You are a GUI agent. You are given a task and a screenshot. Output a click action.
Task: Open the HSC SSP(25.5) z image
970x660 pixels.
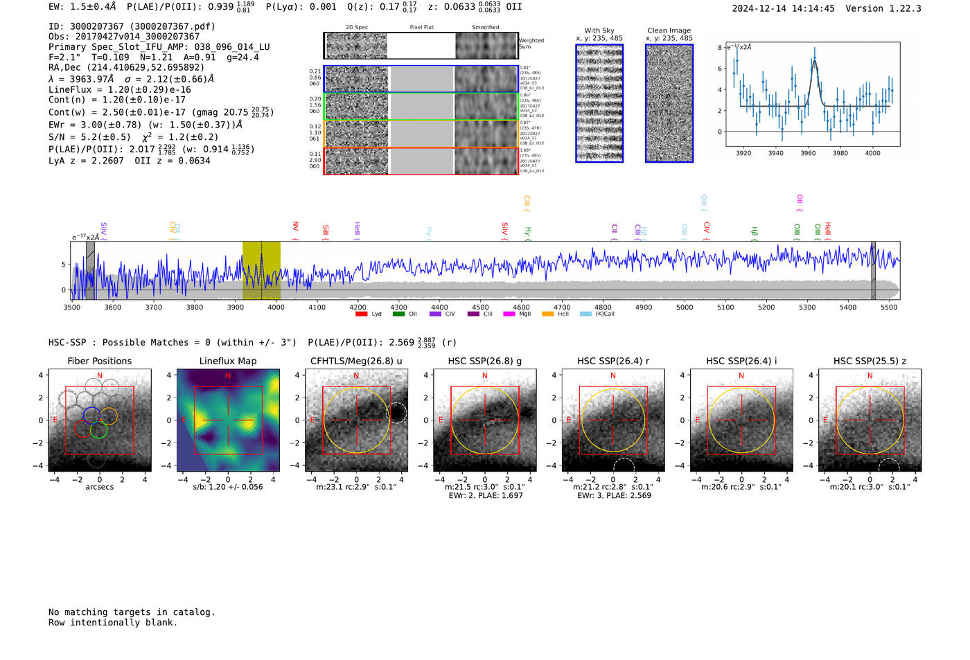[x=870, y=420]
